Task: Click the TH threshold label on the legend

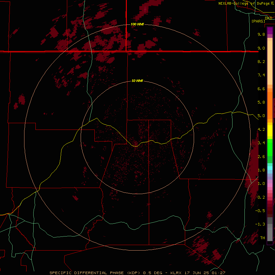Action: click(x=262, y=238)
